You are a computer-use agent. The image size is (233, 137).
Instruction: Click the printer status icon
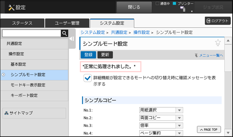183,9
